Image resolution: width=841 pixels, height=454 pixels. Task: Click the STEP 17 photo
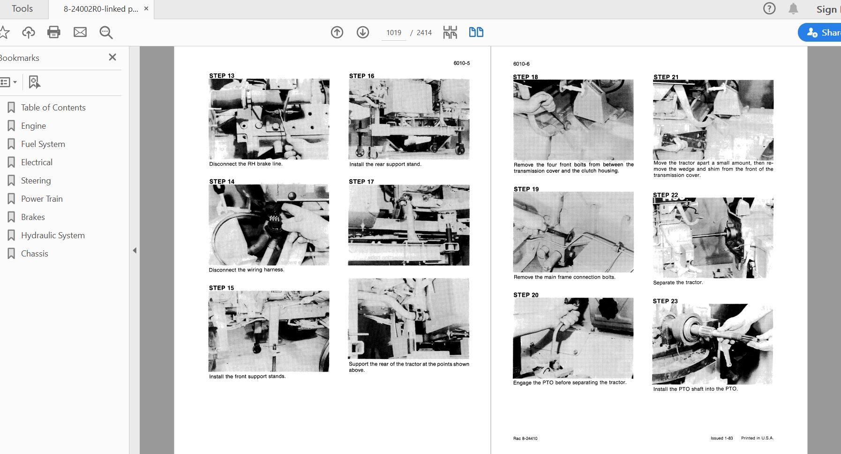[x=409, y=225]
